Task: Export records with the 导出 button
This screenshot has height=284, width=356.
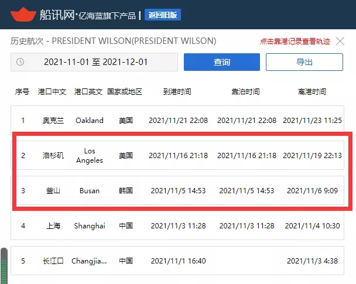Action: coord(304,62)
